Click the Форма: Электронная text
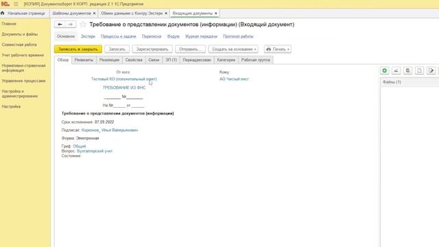The height and width of the screenshot is (247, 439). click(80, 139)
